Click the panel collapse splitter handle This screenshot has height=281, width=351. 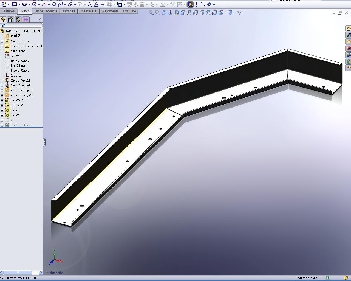44,142
